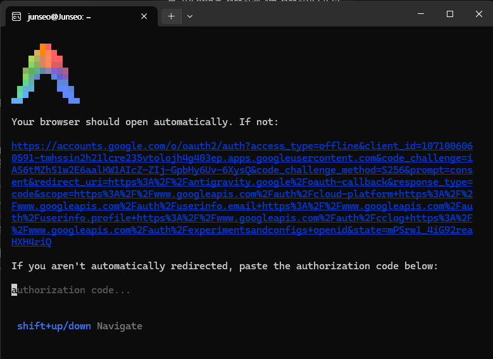Minimize the terminal window
Viewport: 493px width, 359px height.
[x=421, y=14]
